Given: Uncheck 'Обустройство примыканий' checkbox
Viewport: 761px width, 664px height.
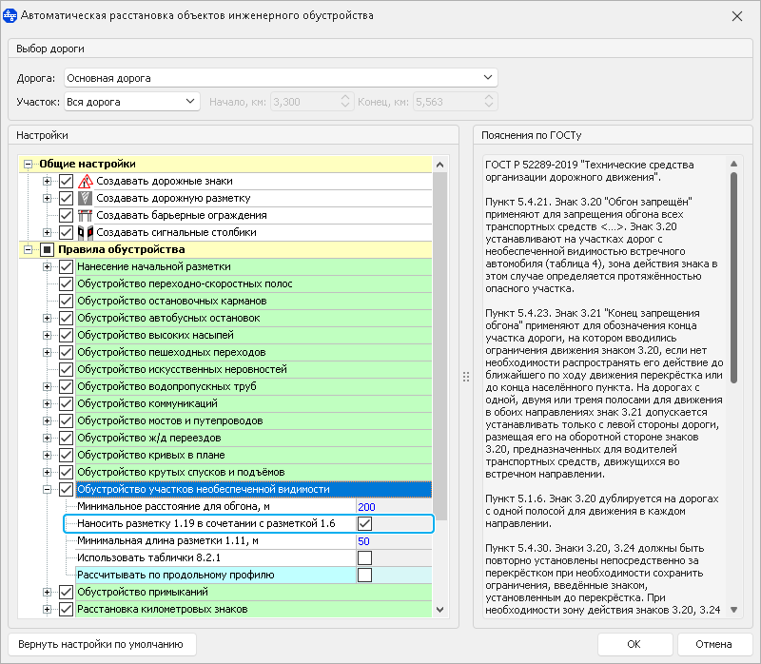Looking at the screenshot, I should click(66, 592).
